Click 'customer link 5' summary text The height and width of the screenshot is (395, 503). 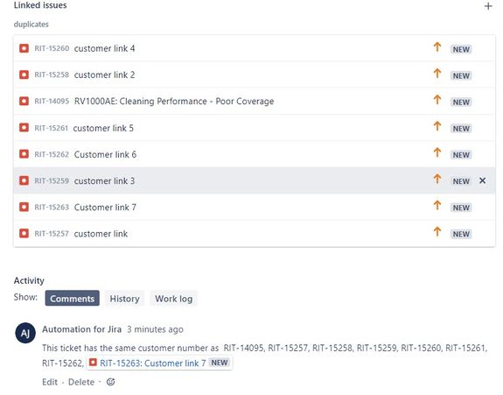click(x=103, y=128)
